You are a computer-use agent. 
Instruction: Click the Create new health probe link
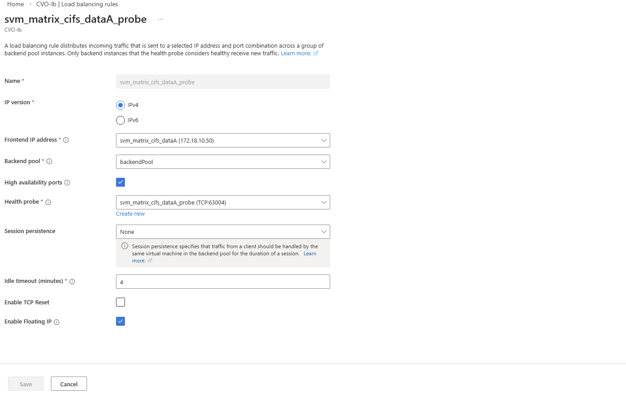[x=130, y=214]
